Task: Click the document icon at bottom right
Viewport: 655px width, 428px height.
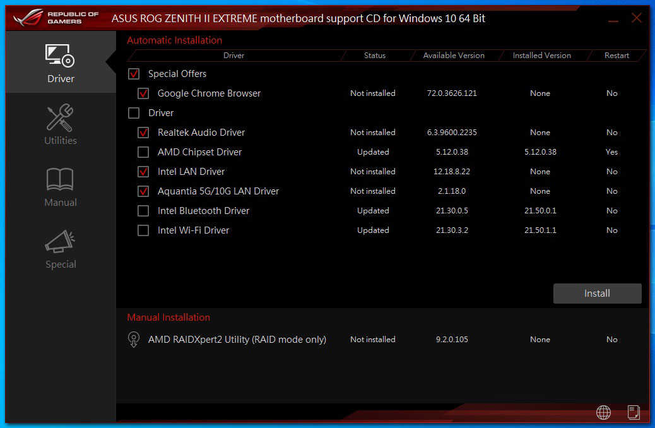Action: pos(634,412)
